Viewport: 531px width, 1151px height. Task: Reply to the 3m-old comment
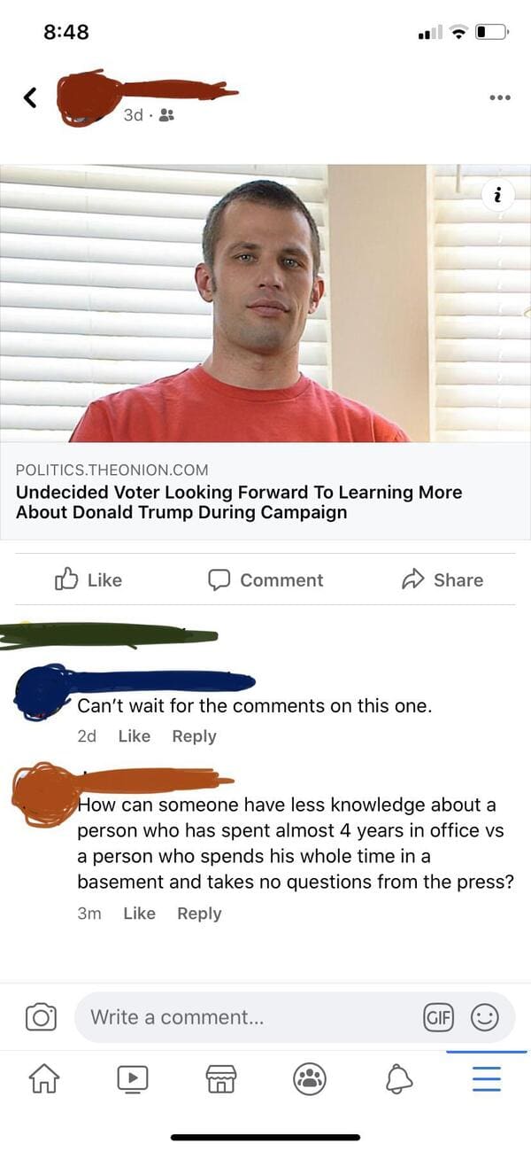tap(199, 913)
